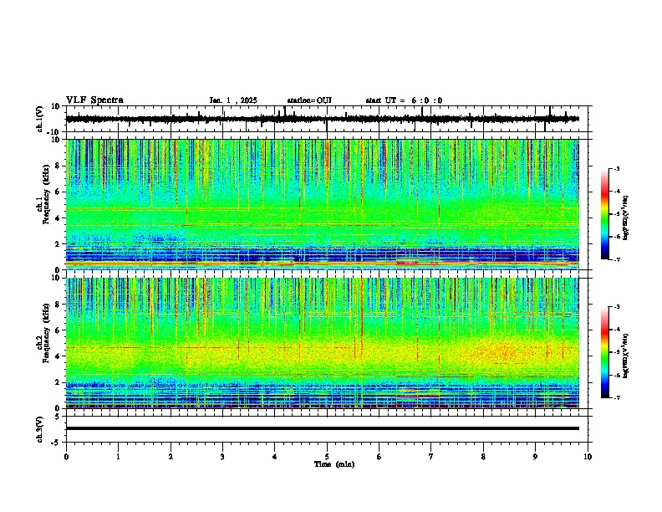Click time axis tick label "8"
662x512 pixels.
[x=483, y=457]
